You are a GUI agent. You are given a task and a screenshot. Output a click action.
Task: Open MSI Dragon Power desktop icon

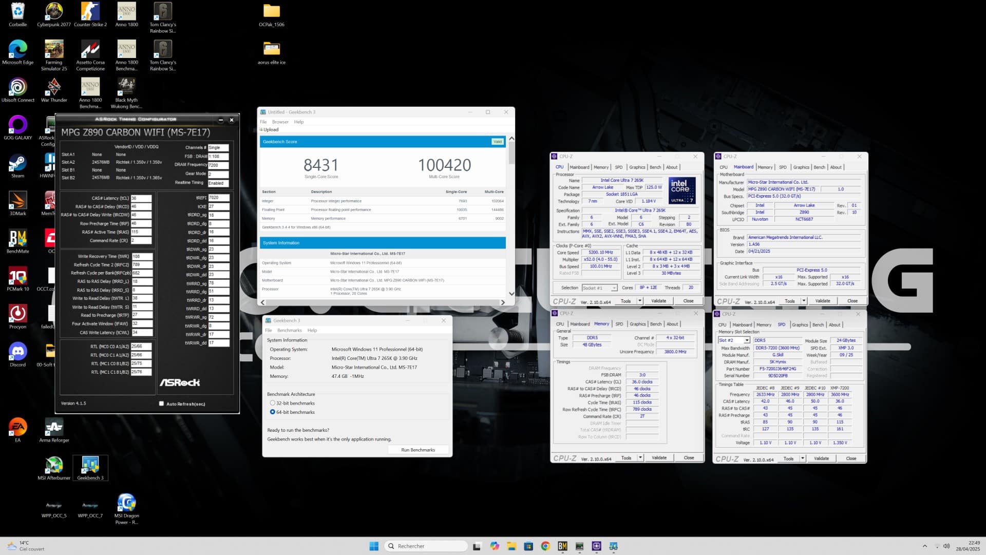click(126, 509)
